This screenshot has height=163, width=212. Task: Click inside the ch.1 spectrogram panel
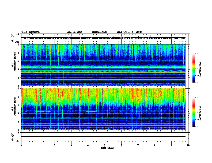103,65
